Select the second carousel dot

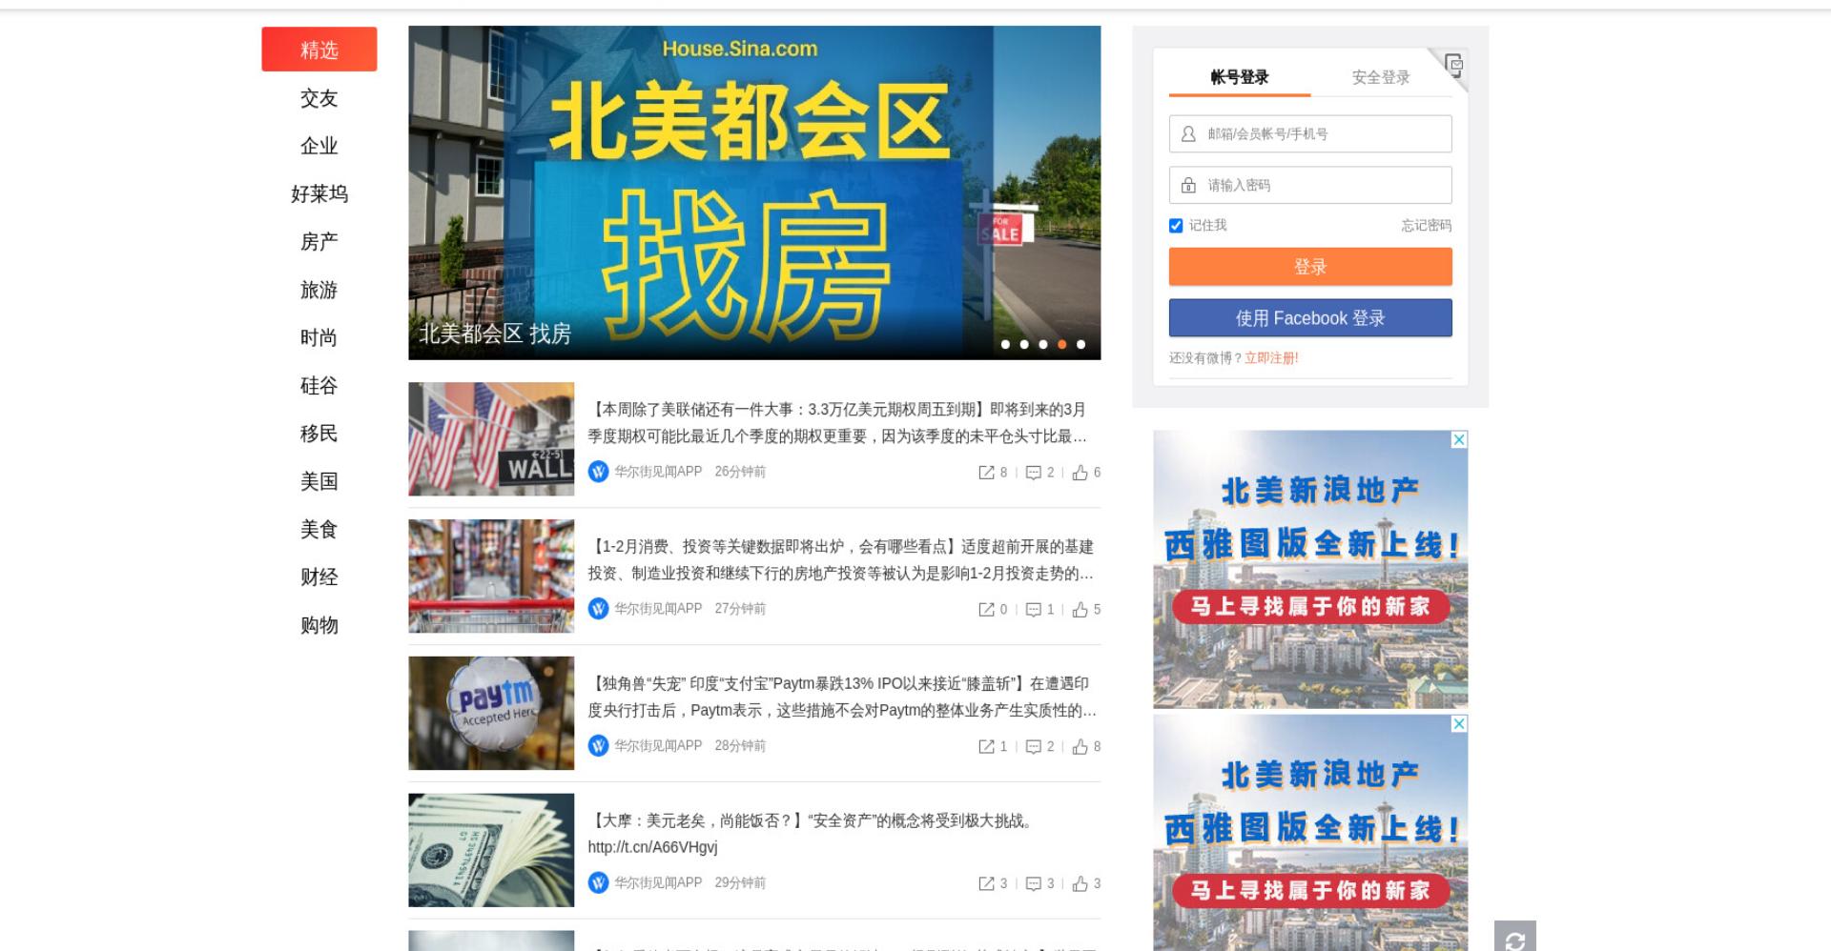pyautogui.click(x=1024, y=345)
